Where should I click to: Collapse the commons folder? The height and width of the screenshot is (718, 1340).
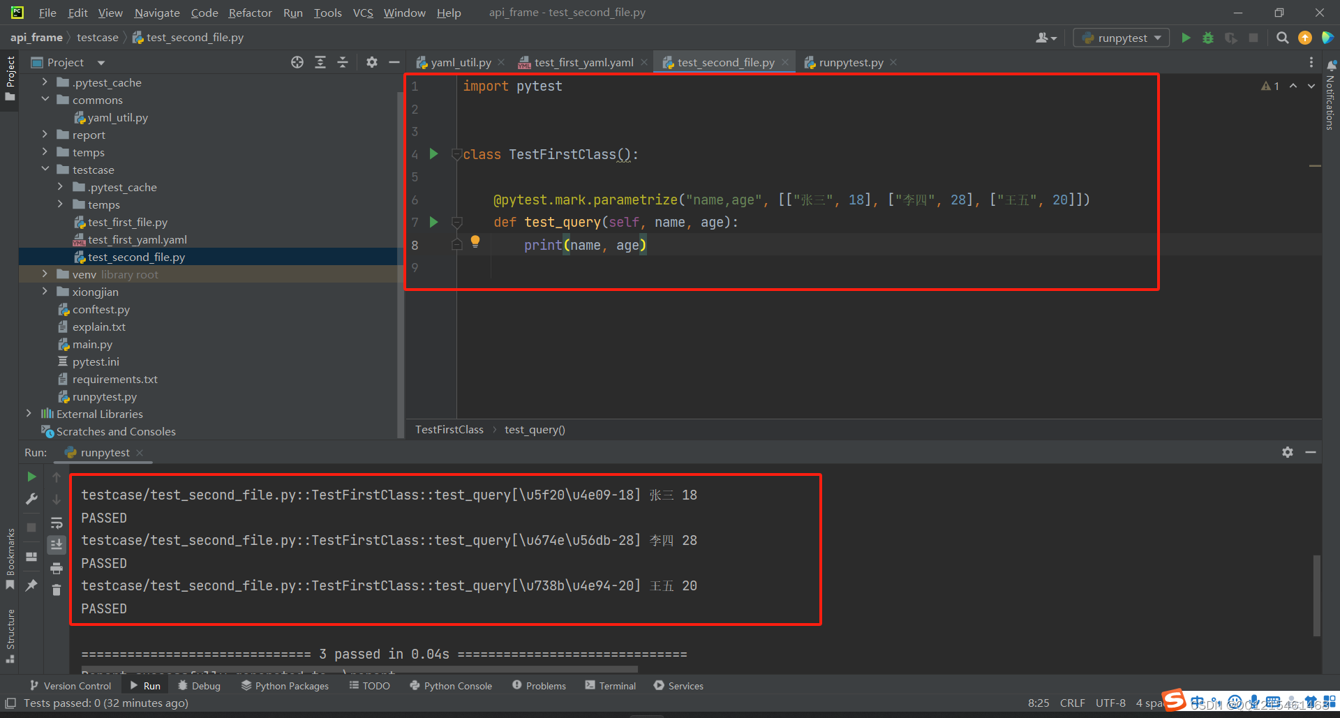(45, 100)
